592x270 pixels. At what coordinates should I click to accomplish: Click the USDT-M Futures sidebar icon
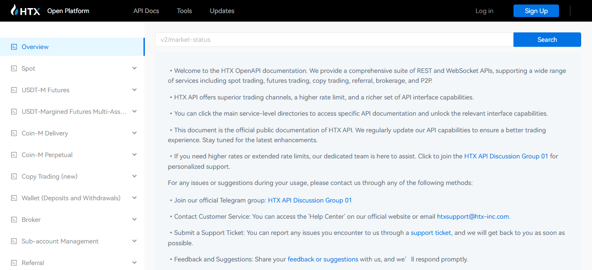coord(13,90)
